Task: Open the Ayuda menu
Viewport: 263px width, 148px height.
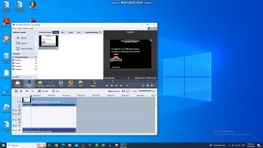Action: click(x=31, y=28)
